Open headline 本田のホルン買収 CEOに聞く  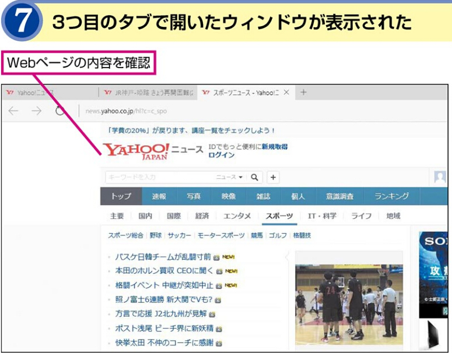coord(164,271)
